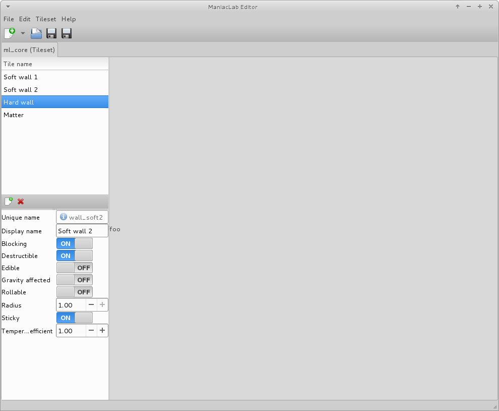Minimize the ManiacLab Editor window
499x411 pixels.
(x=468, y=7)
